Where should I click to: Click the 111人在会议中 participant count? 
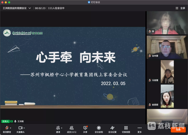56,8
